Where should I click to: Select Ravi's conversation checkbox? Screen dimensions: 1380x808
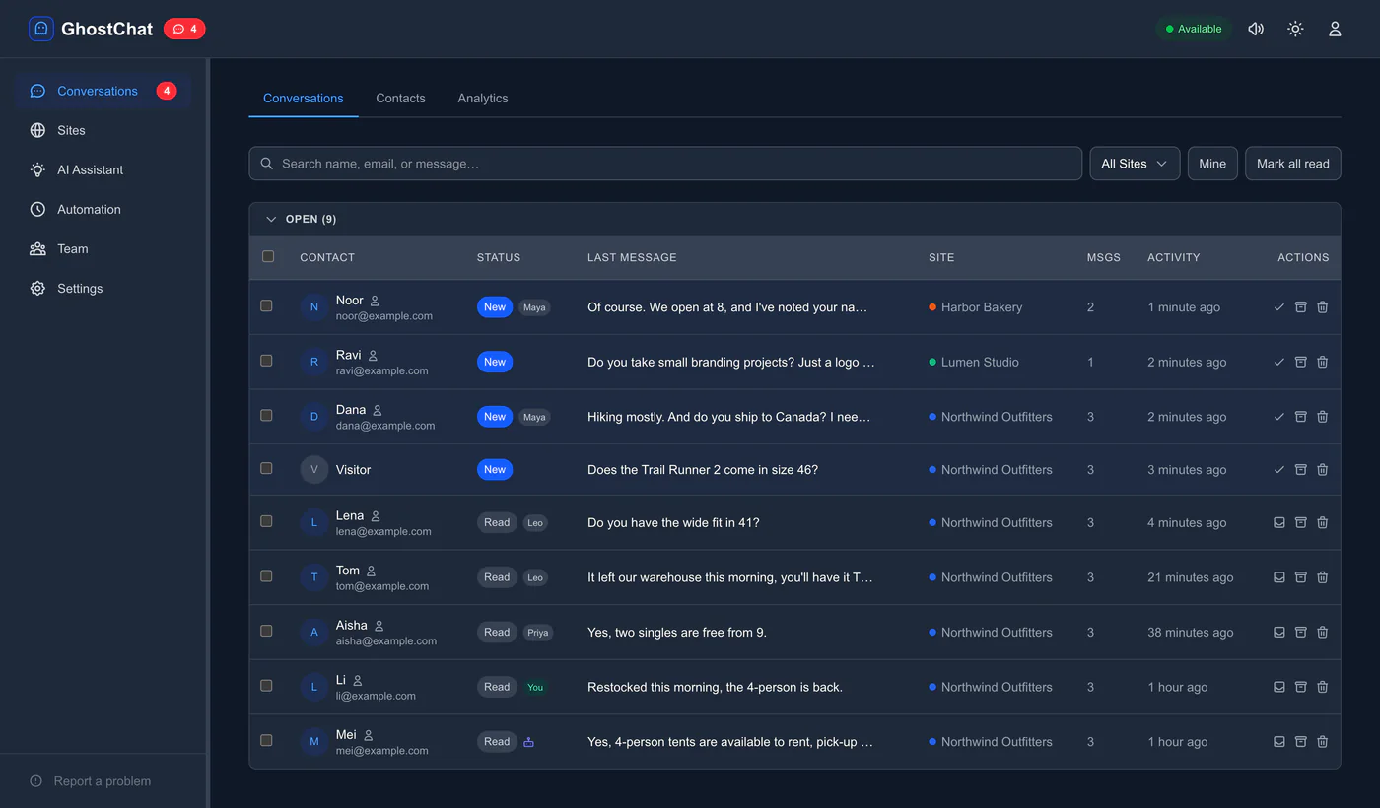266,361
